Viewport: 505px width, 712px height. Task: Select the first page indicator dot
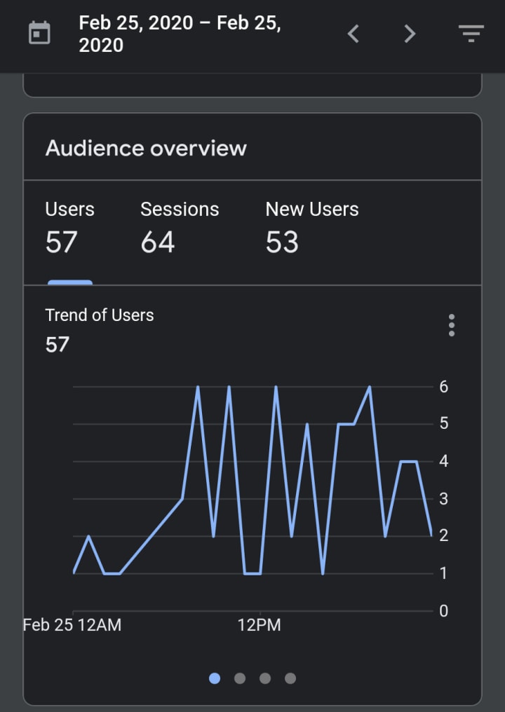click(215, 678)
